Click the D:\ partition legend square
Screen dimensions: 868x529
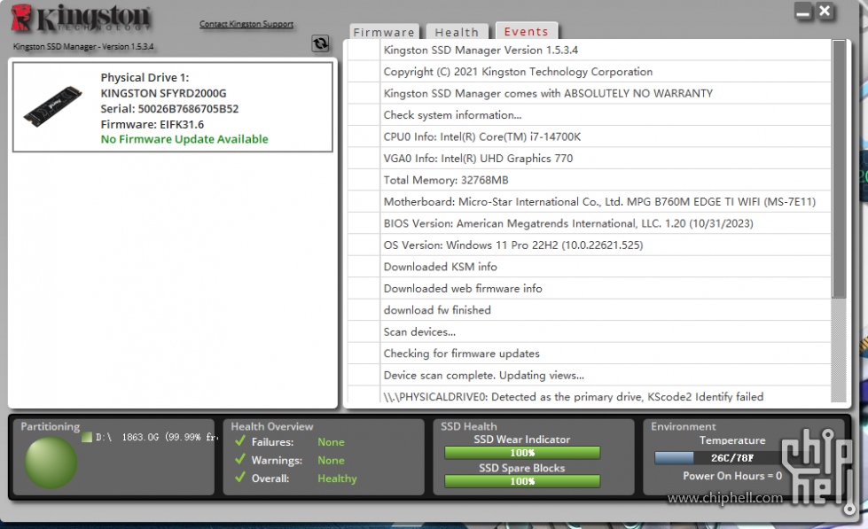[x=87, y=437]
